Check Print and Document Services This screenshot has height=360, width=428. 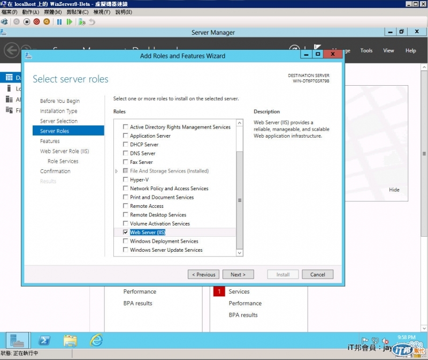125,197
